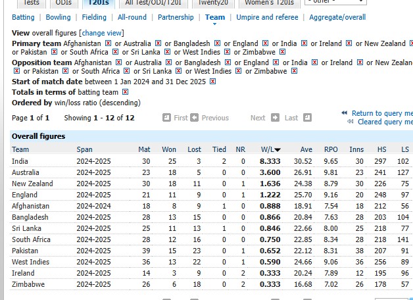Remove England from Opposition team filter
Screen dimensions: 413x300
[x=276, y=63]
